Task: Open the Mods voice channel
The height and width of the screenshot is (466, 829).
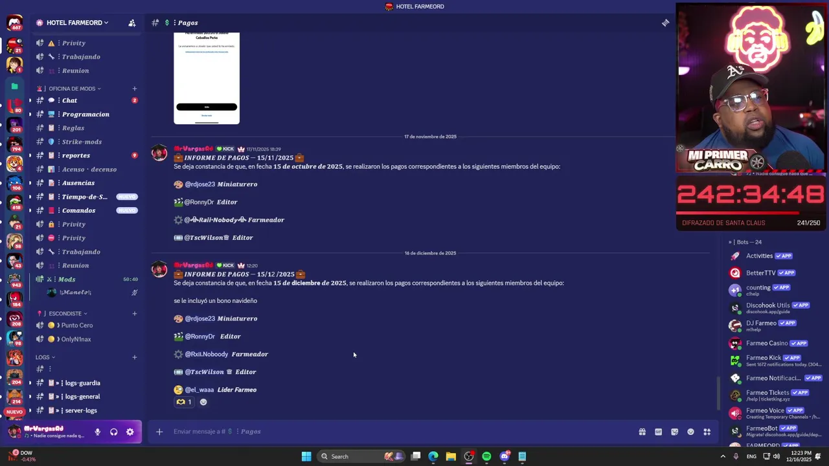Action: click(x=85, y=280)
